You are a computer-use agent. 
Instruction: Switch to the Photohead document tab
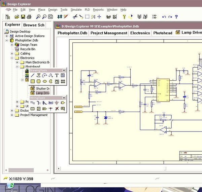point(163,33)
